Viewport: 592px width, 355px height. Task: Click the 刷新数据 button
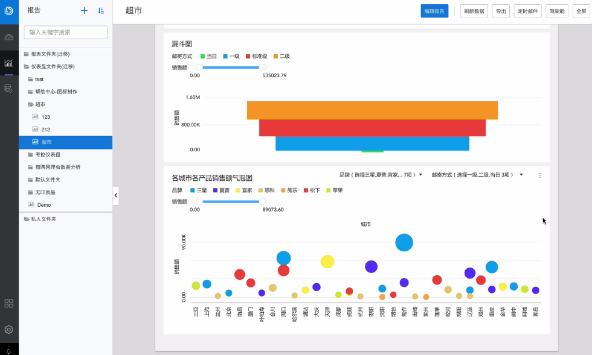tap(474, 11)
